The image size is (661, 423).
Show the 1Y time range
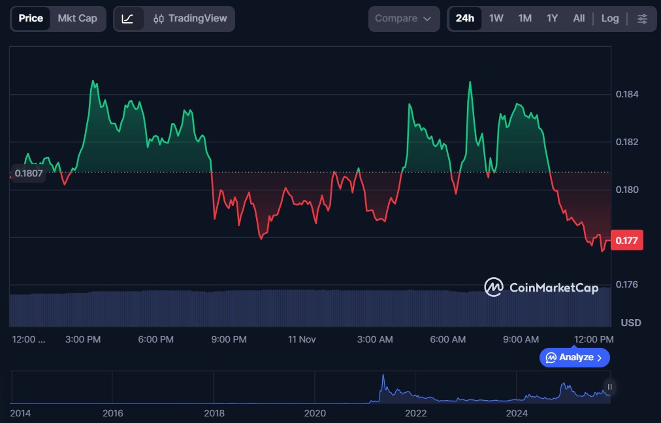tap(552, 19)
